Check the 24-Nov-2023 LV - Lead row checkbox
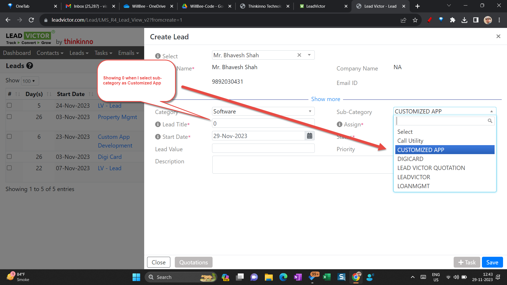This screenshot has width=507, height=285. tap(9, 105)
